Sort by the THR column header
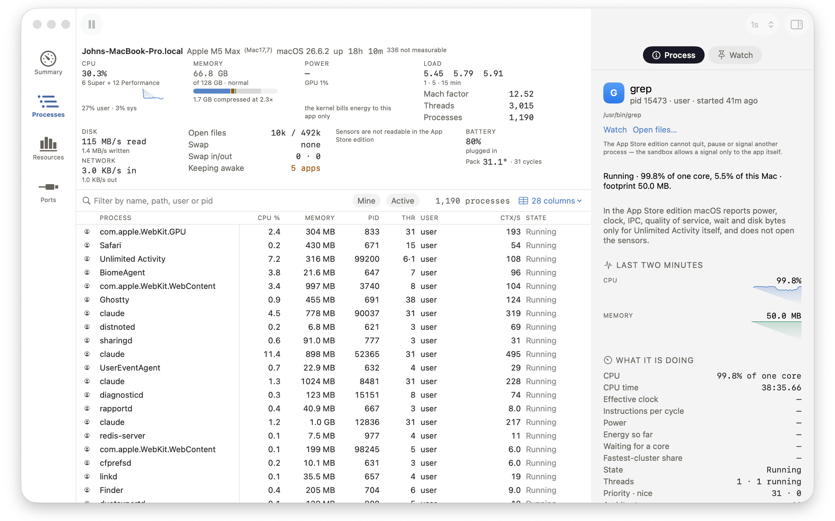 click(408, 218)
